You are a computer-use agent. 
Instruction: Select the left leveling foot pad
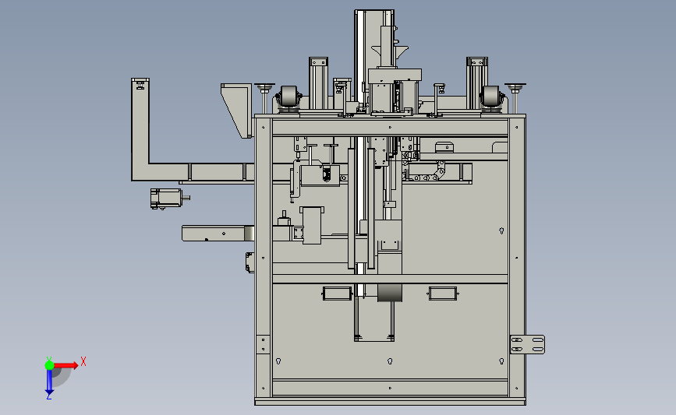[x=264, y=86]
